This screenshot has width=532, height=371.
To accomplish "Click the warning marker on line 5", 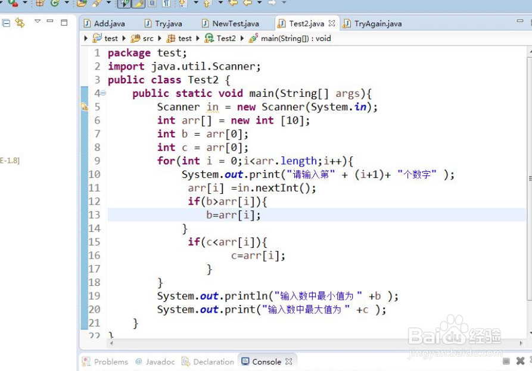I will pos(84,107).
